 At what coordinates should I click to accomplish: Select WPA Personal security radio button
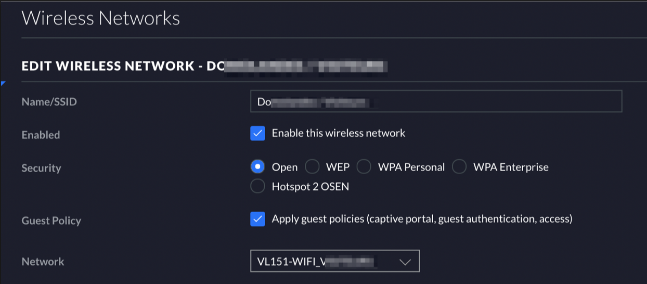click(364, 167)
